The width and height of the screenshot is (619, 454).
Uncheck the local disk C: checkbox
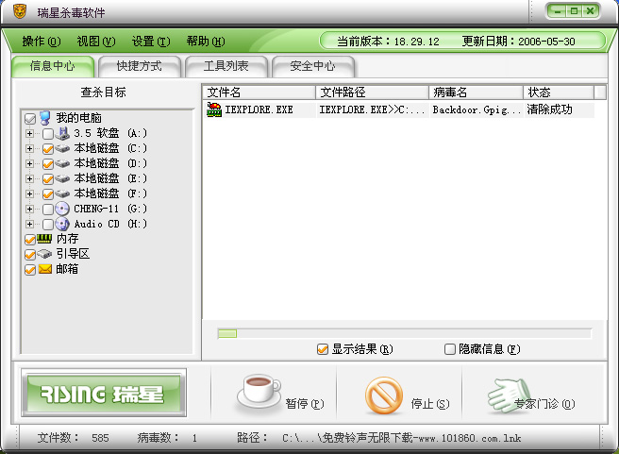coord(48,149)
